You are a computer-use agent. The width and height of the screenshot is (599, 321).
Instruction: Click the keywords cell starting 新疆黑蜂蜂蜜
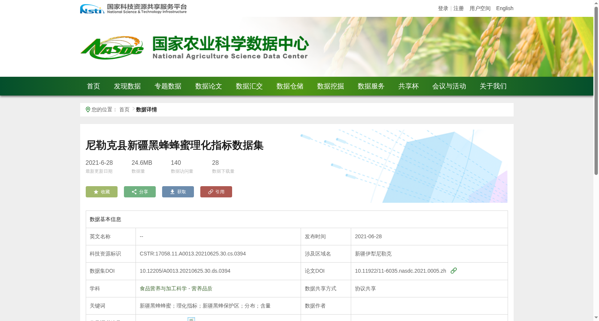click(x=218, y=306)
